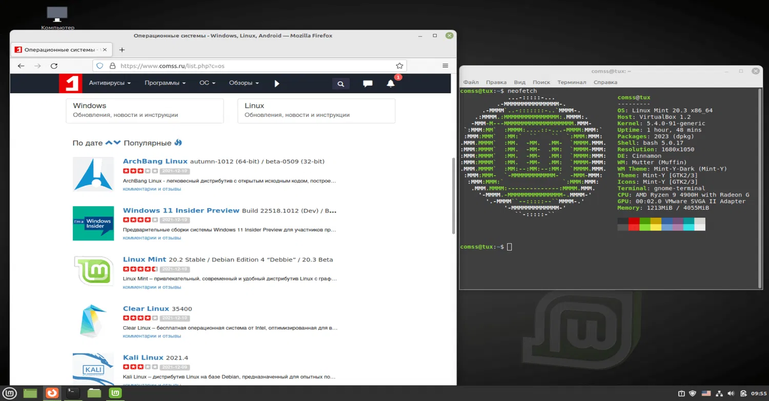The height and width of the screenshot is (401, 769).
Task: Open the volume control in tray
Action: tap(731, 393)
